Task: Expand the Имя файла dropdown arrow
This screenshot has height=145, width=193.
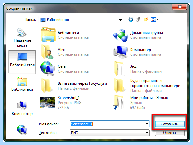Action: point(147,124)
